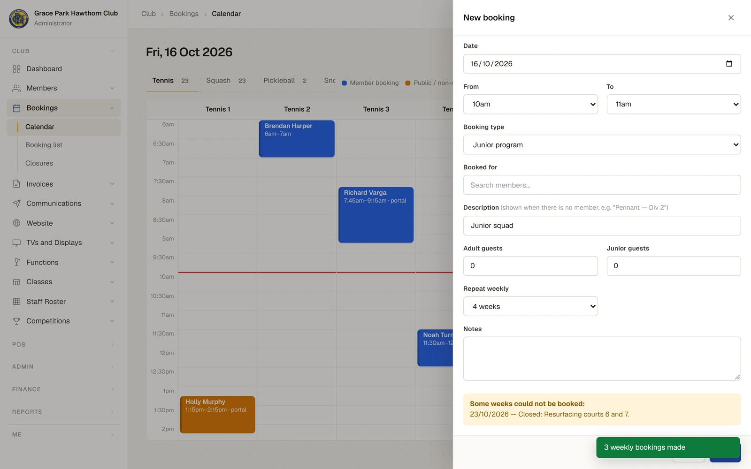Viewport: 751px width, 469px height.
Task: Focus the Adult guests number field
Action: [530, 266]
